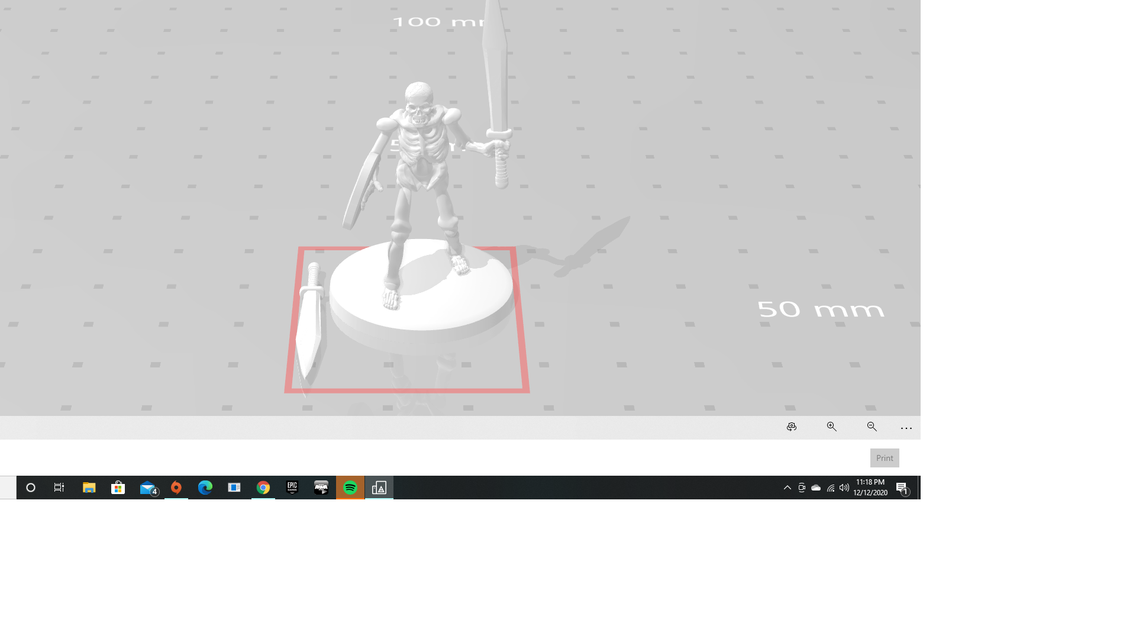The width and height of the screenshot is (1136, 639).
Task: Reset the 3D camera view
Action: tap(791, 427)
